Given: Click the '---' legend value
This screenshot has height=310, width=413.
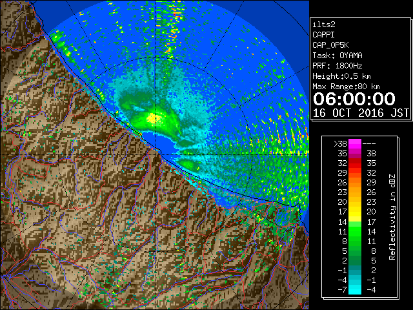Looking at the screenshot, I should pyautogui.click(x=369, y=144).
